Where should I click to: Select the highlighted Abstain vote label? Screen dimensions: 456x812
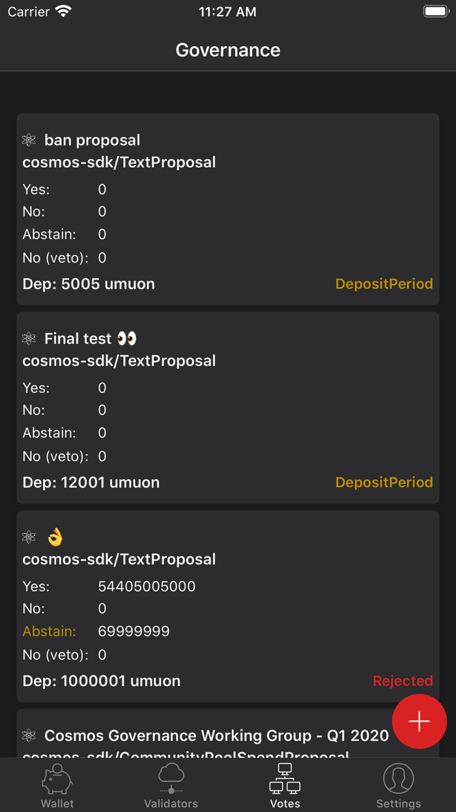(x=49, y=631)
